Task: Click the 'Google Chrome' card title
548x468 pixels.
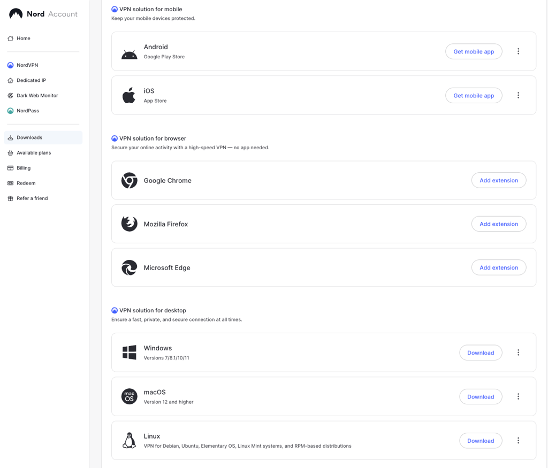Action: click(168, 181)
